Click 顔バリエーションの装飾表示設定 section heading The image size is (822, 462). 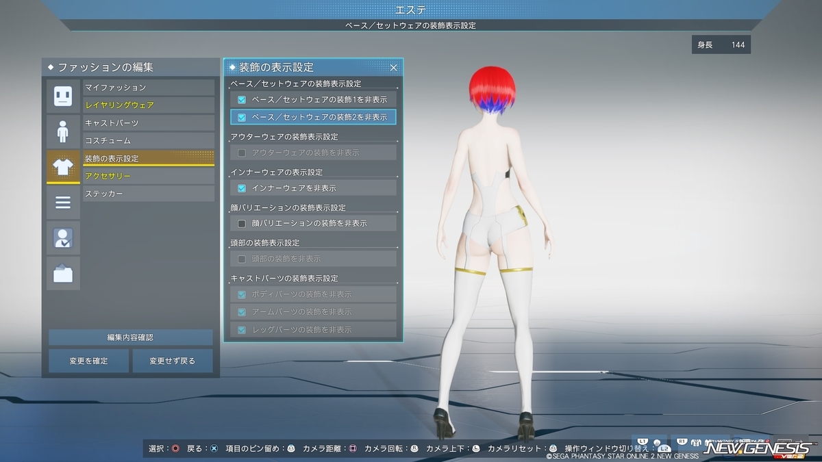pos(288,207)
